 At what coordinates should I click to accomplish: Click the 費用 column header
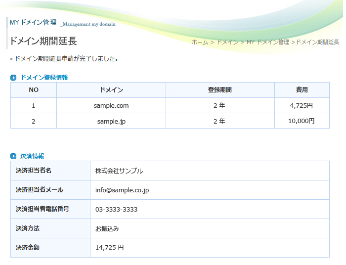coord(302,90)
